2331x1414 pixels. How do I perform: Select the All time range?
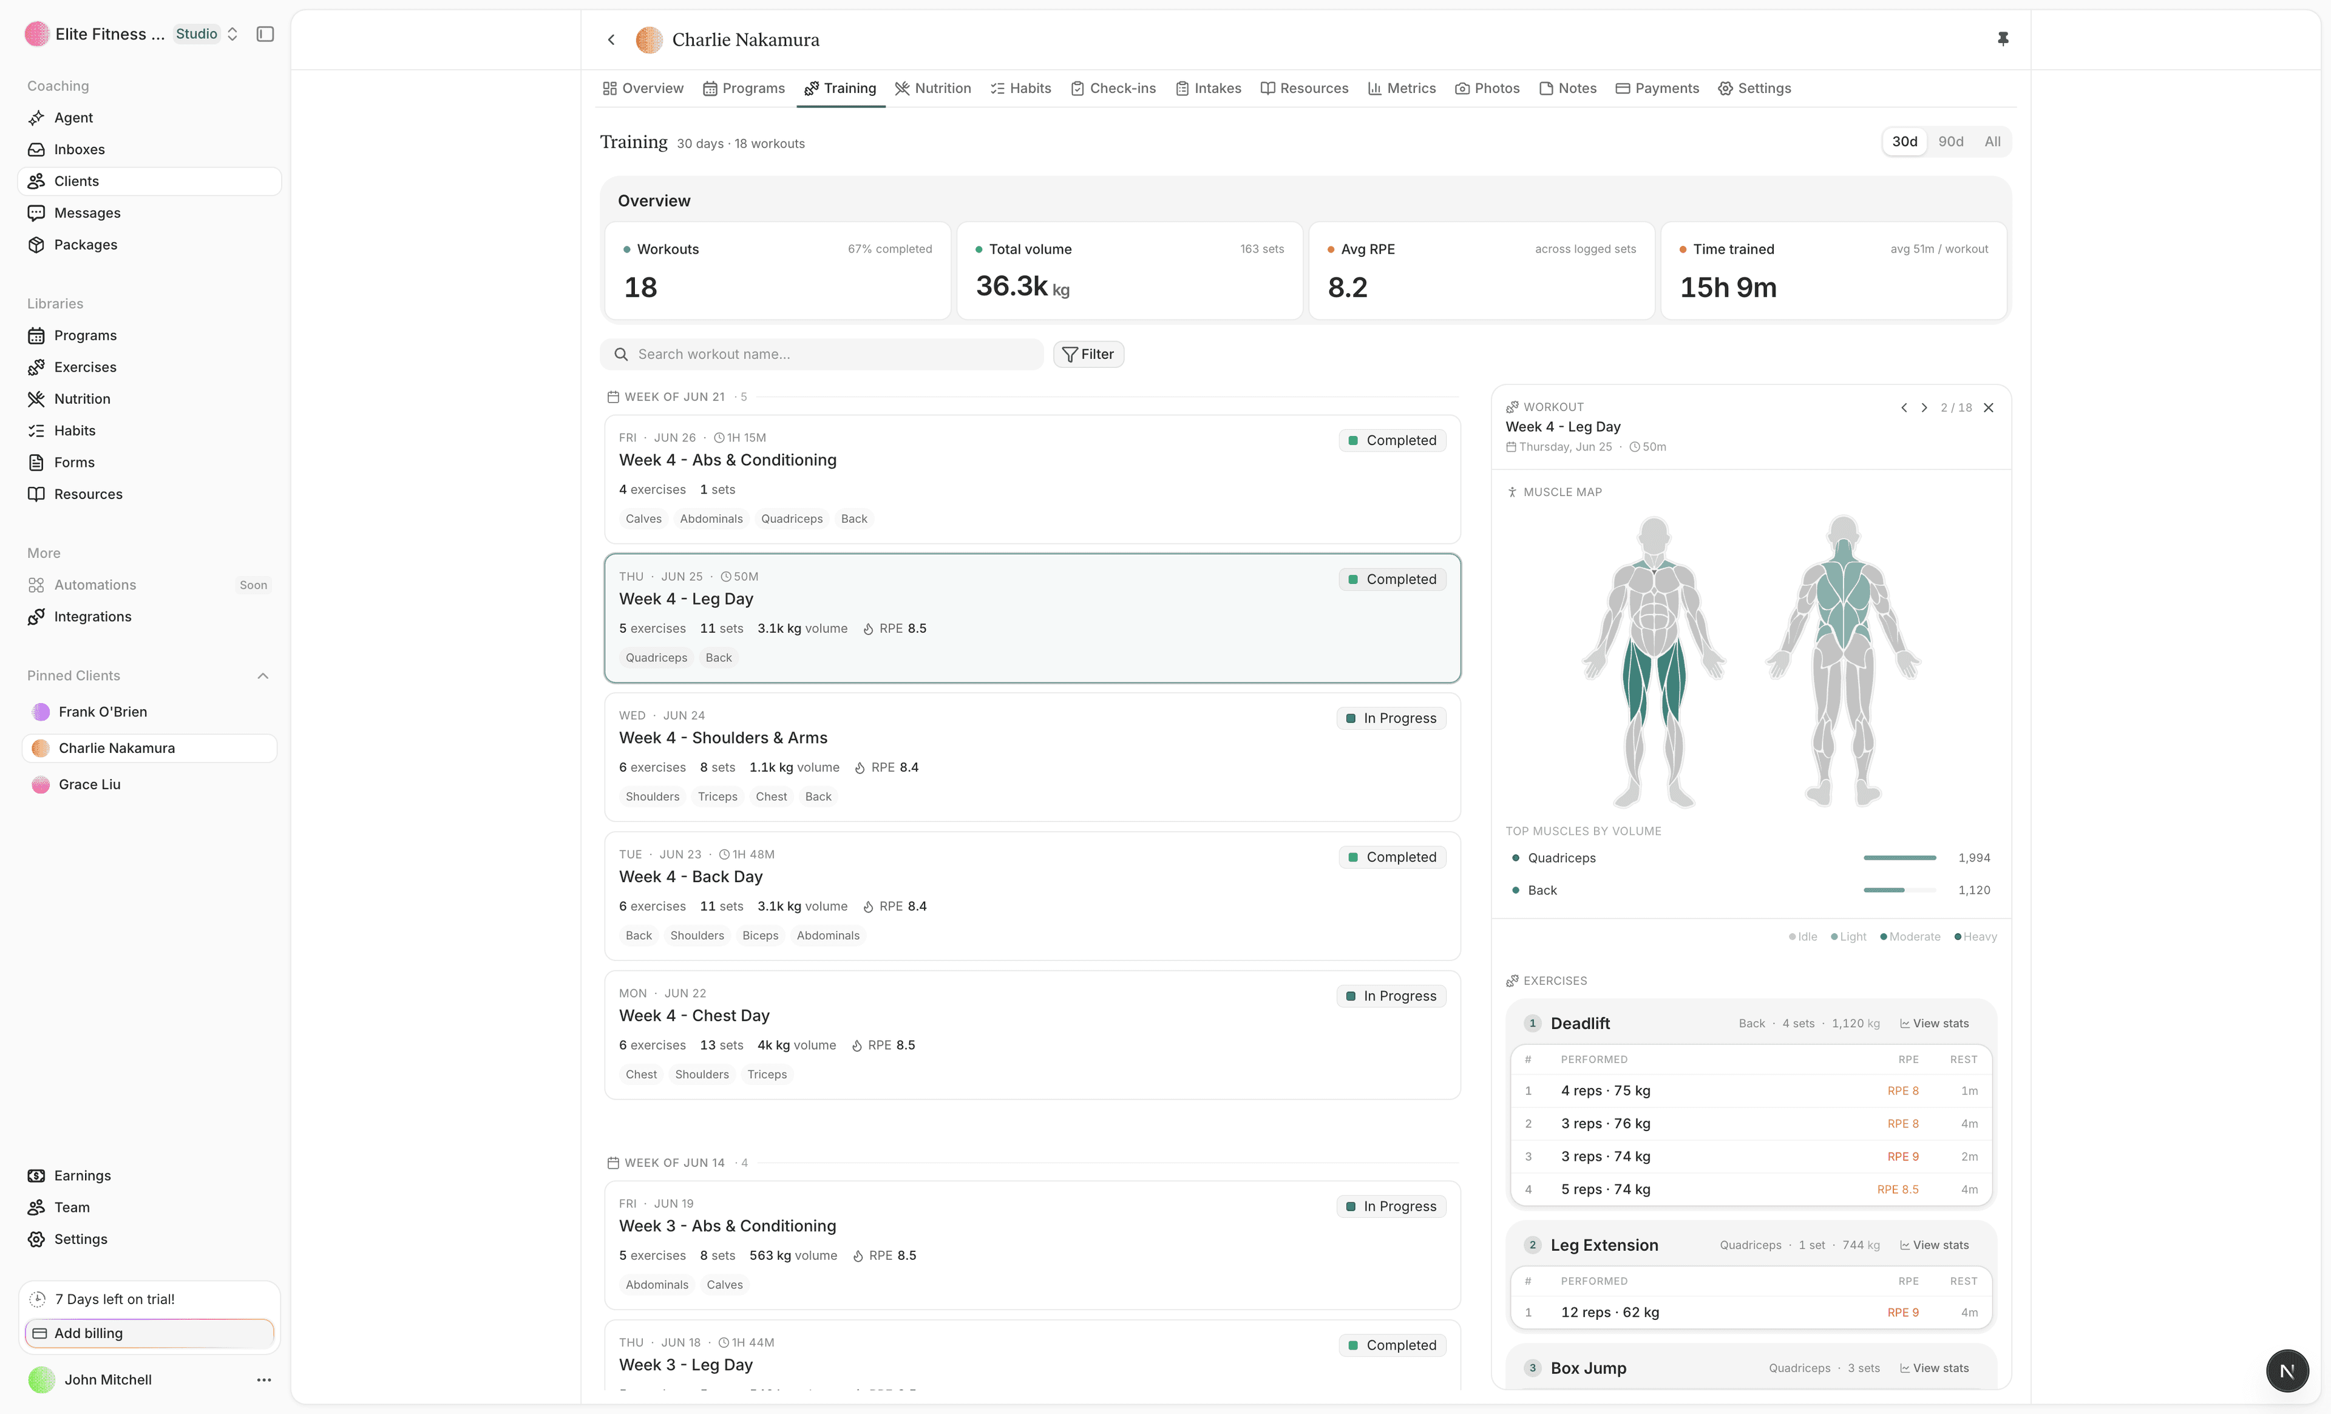(1992, 141)
